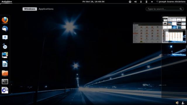Click the search magnifier icon

coord(181,9)
